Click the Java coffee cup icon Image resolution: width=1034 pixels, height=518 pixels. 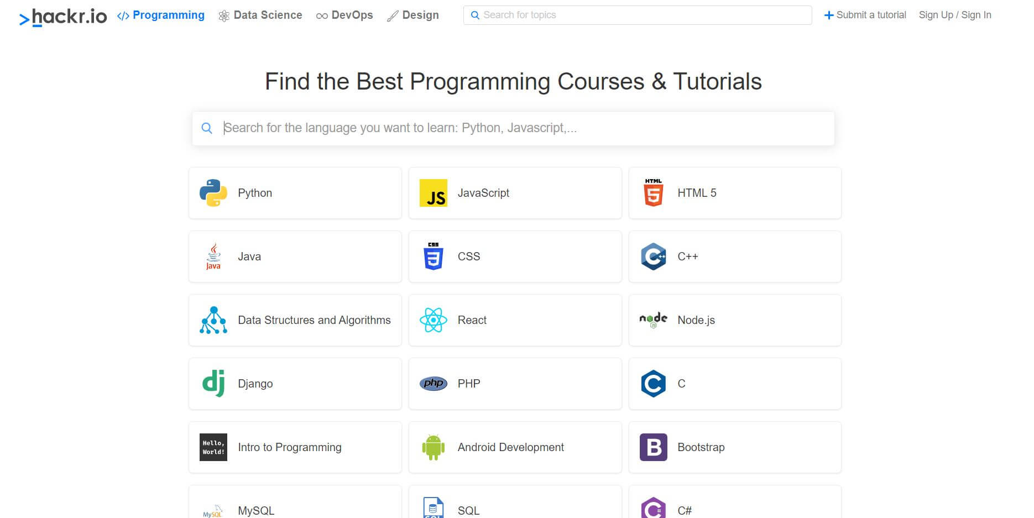point(213,257)
